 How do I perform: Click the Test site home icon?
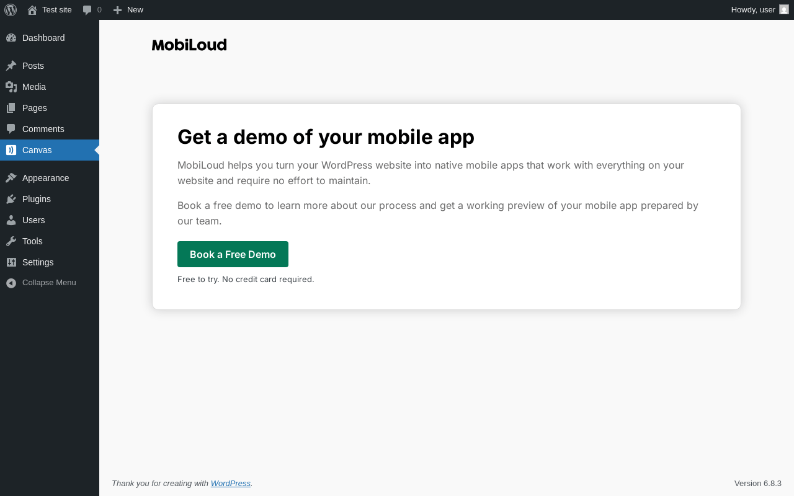click(32, 10)
